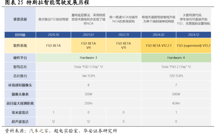Select the "720 TOPS" chip compute value
The width and height of the screenshot is (218, 136).
[176, 76]
